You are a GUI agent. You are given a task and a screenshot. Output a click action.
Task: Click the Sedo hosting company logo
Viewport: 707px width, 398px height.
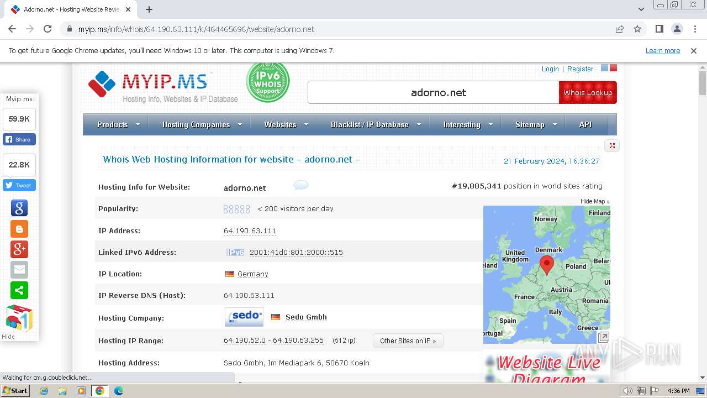tap(244, 317)
